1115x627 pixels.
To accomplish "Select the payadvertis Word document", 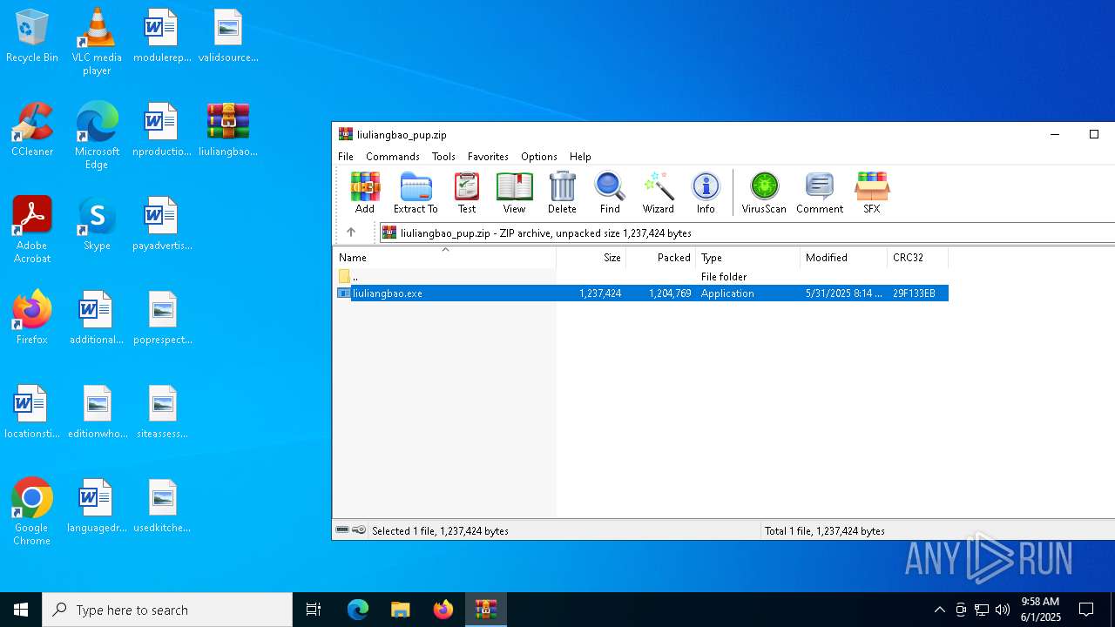I will (162, 225).
